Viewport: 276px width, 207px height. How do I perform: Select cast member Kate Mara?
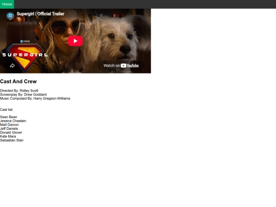click(x=8, y=136)
